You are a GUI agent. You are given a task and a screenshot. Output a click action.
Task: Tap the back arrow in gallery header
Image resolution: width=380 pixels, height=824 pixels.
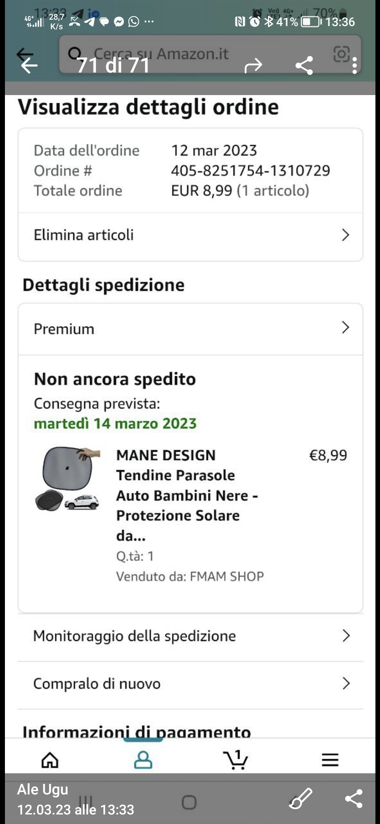pos(29,65)
